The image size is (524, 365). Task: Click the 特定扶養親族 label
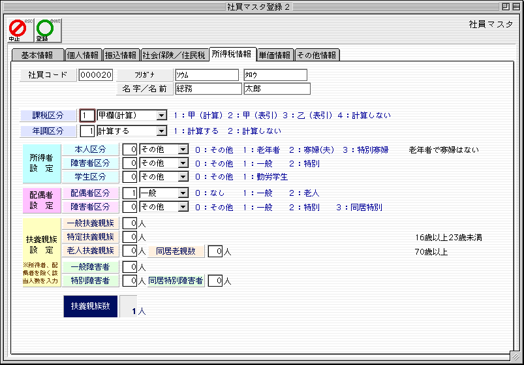[x=90, y=237]
